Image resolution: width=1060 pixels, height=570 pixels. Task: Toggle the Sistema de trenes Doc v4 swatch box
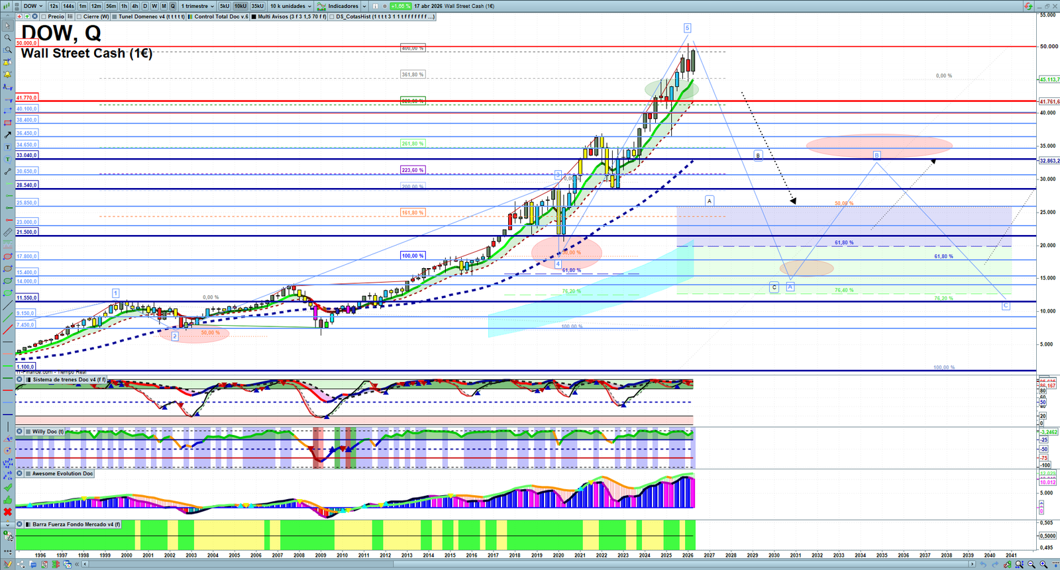(28, 380)
